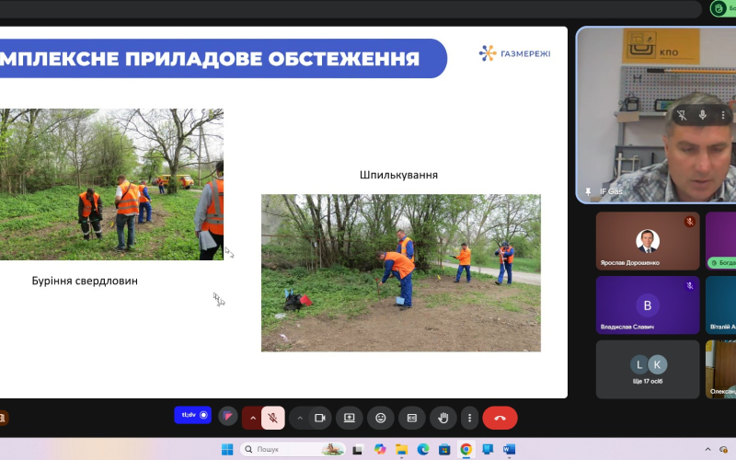This screenshot has height=460, width=736.
Task: Click the red leave call button
Action: [500, 418]
